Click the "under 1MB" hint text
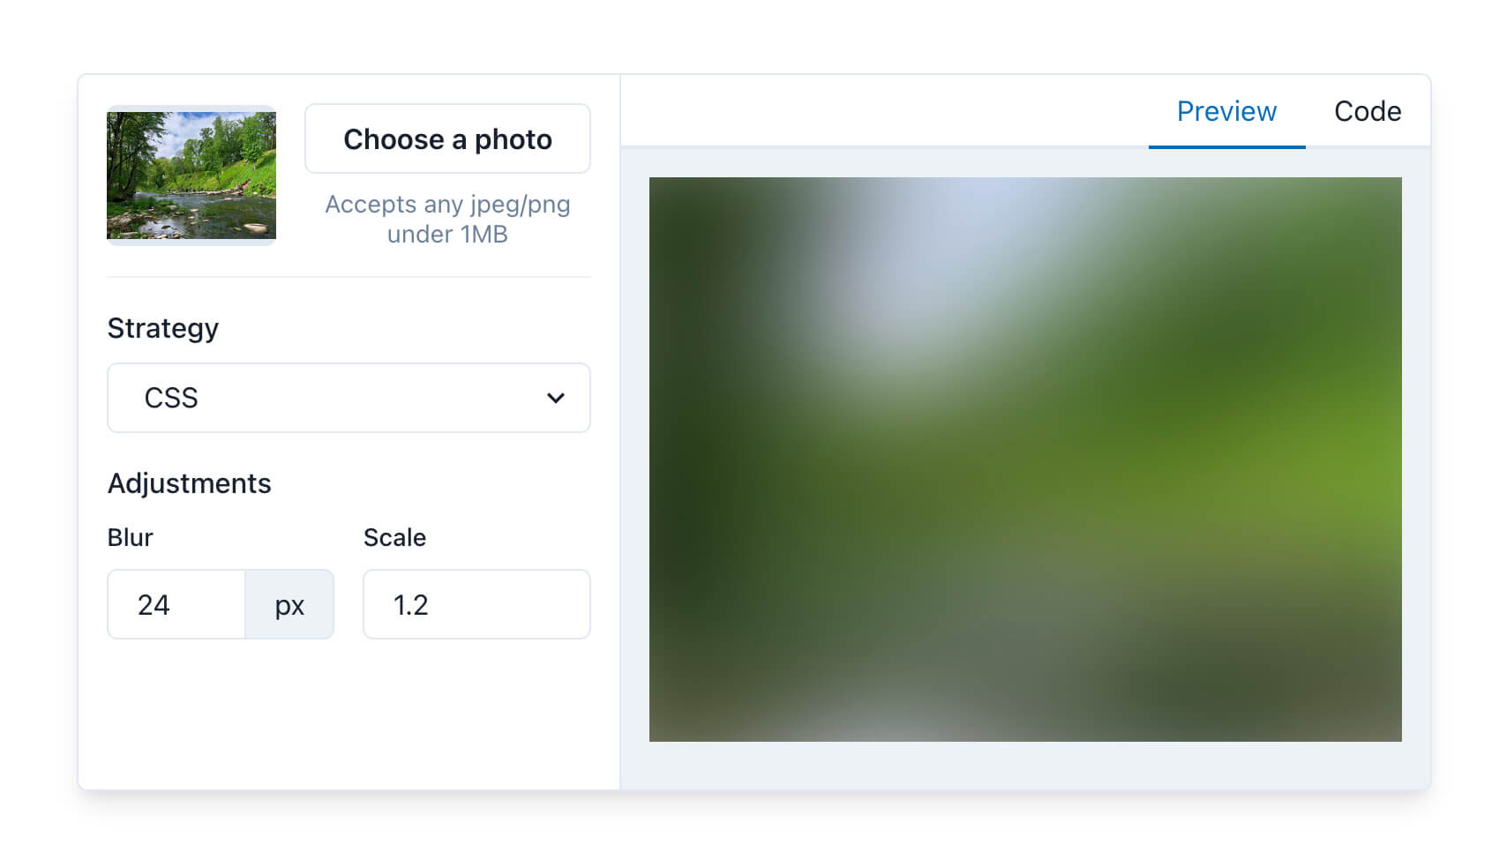1507x867 pixels. pyautogui.click(x=447, y=234)
